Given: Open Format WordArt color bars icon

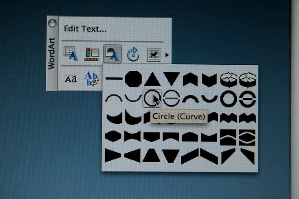Looking at the screenshot, I should 92,55.
